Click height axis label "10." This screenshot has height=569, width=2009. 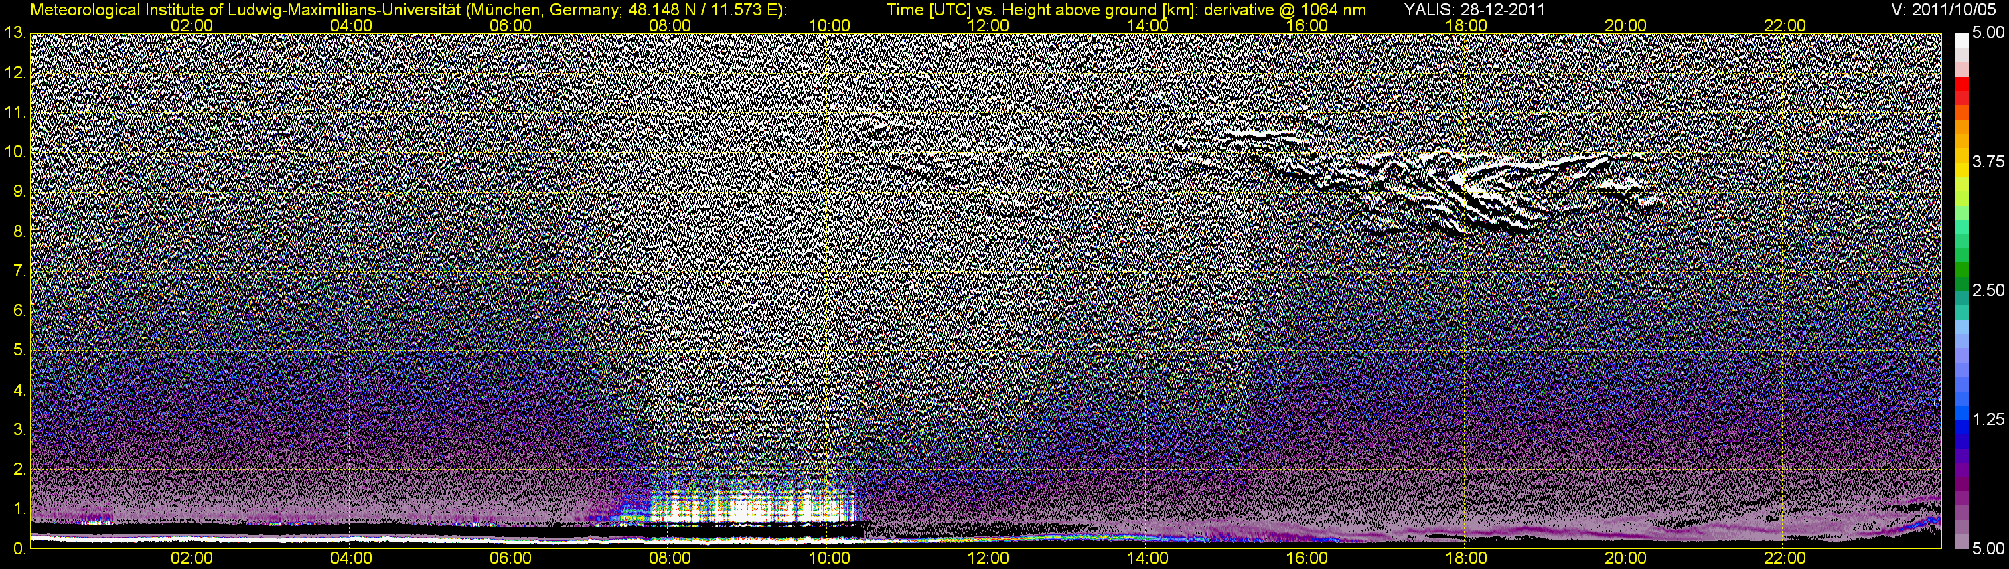click(x=15, y=152)
